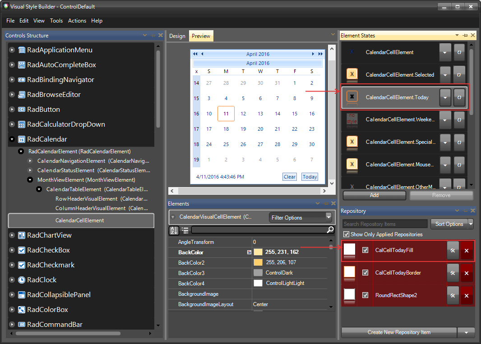Image resolution: width=481 pixels, height=344 pixels.
Task: Click the edit icon for RoundRectShape2 repository item
Action: click(x=453, y=296)
